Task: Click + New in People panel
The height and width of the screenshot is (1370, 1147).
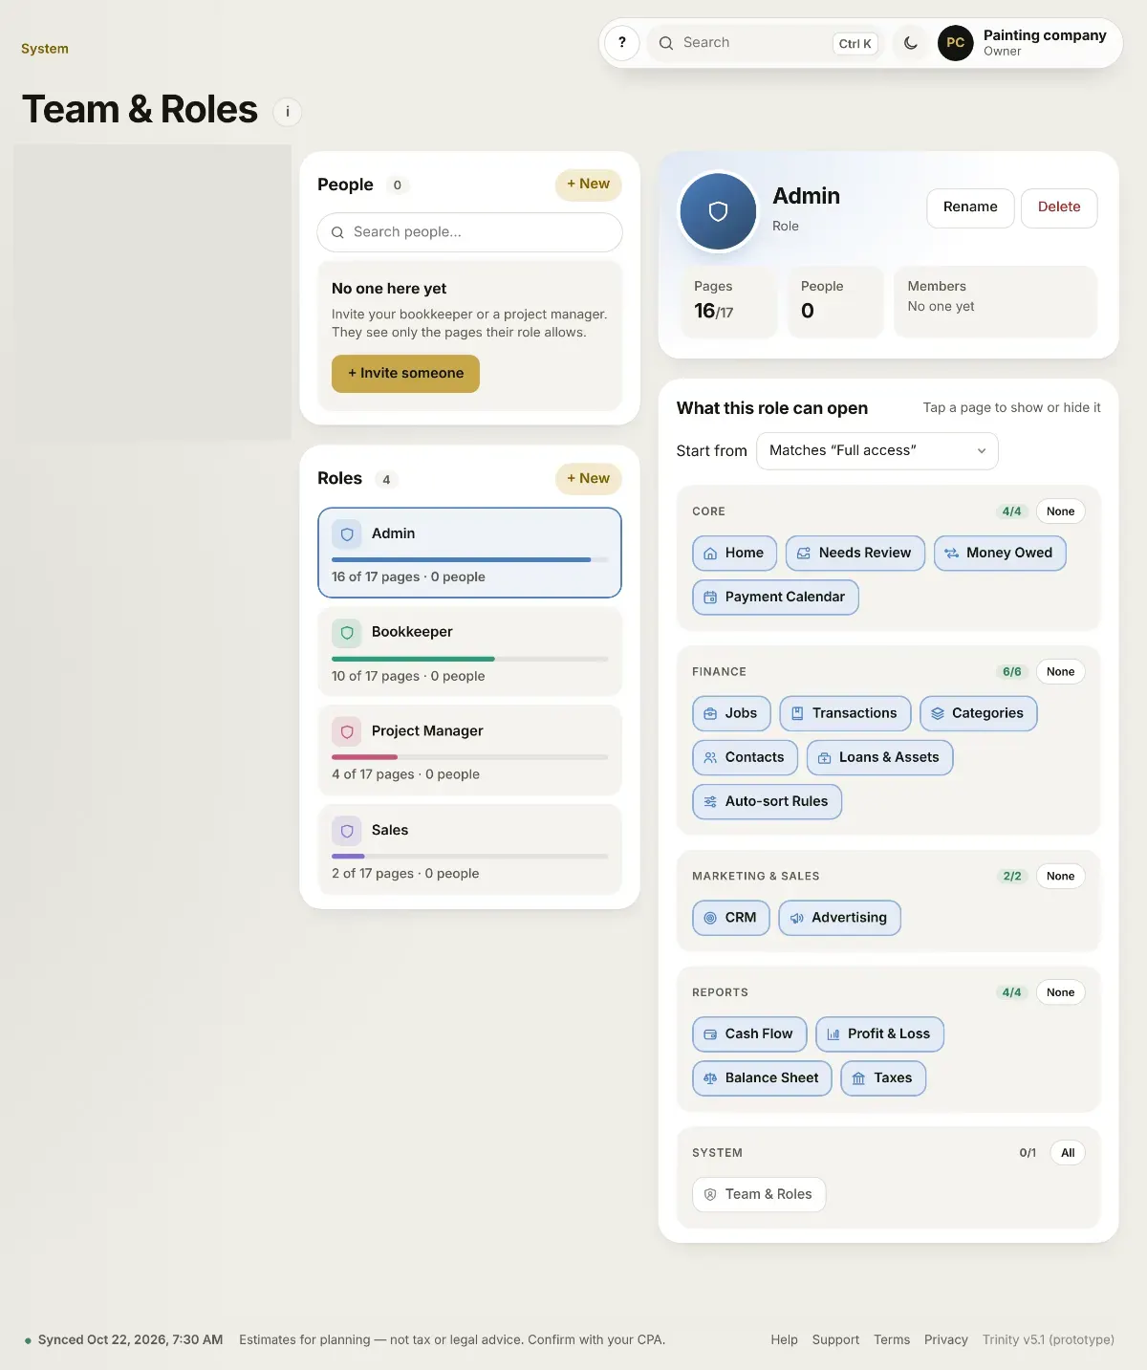Action: [589, 185]
